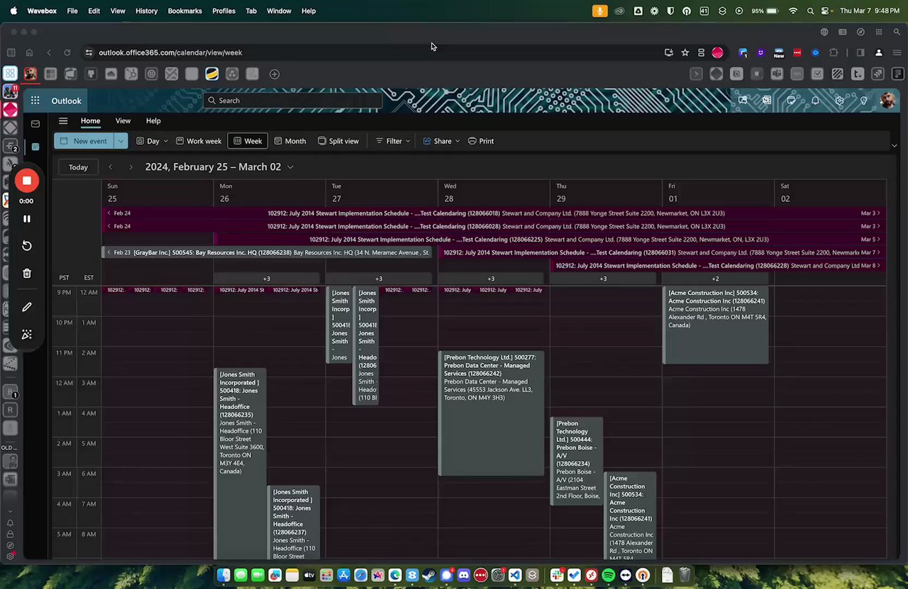The width and height of the screenshot is (908, 589).
Task: Switch calendar to Day view
Action: click(x=148, y=141)
